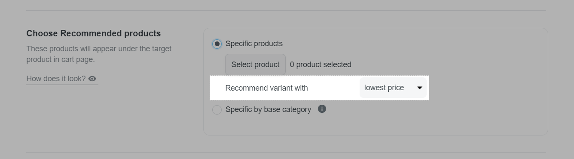
Task: Click the Choose Recommended products heading
Action: point(94,33)
